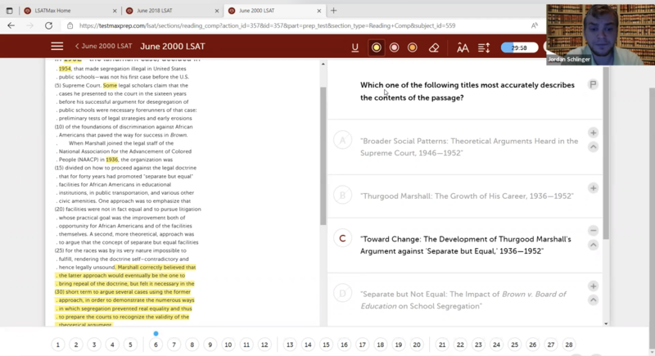Viewport: 655px width, 356px height.
Task: Select answer choice B radio circle
Action: [343, 196]
